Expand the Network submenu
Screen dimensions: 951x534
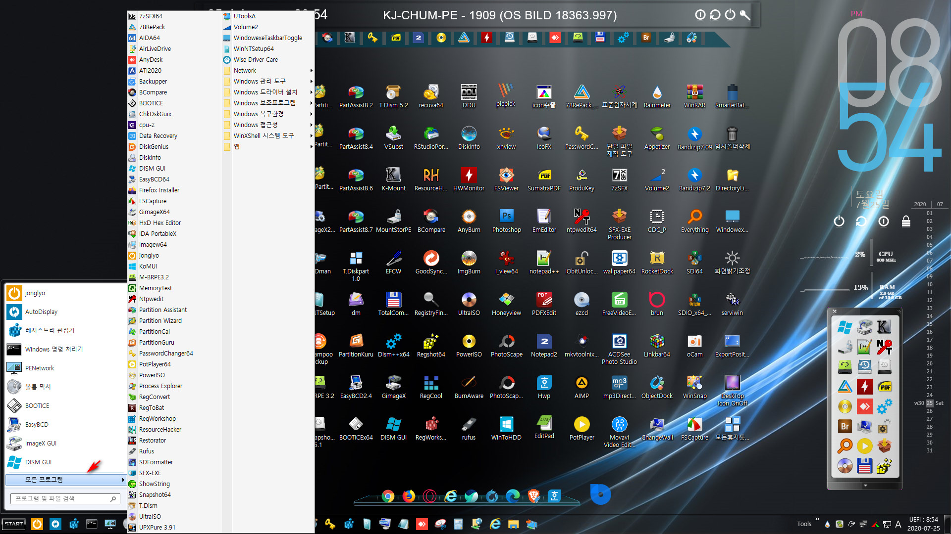coord(268,71)
